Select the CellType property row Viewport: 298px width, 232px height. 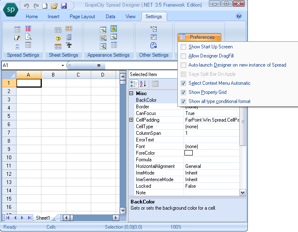pos(187,126)
